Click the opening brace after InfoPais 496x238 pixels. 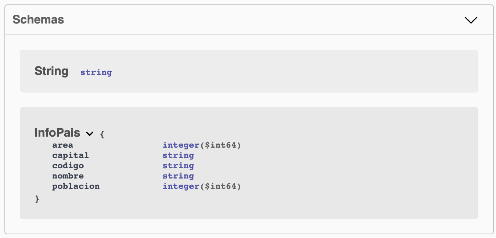point(102,134)
